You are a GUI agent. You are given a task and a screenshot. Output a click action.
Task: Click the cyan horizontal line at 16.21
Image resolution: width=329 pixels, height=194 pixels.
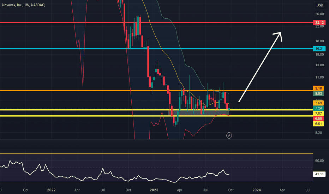tap(156, 49)
